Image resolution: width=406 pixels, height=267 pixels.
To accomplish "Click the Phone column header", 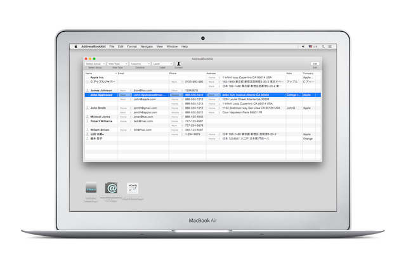I will coord(188,74).
